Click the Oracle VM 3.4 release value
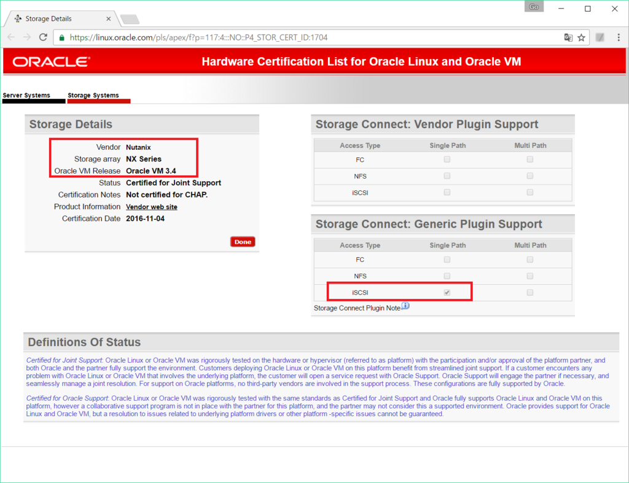 pos(151,171)
